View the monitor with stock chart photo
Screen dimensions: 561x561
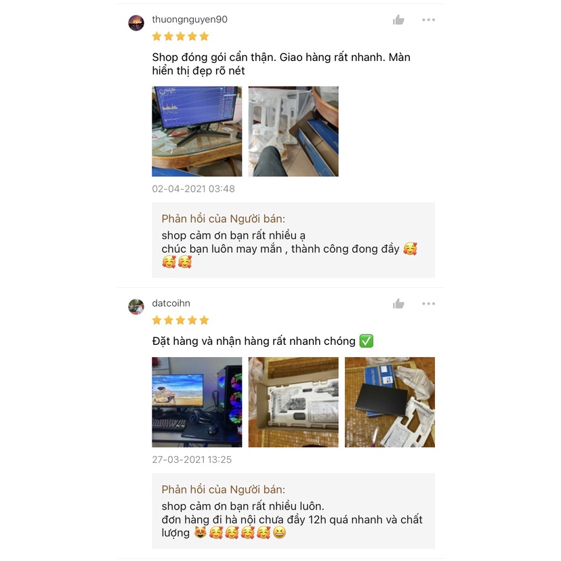point(196,131)
